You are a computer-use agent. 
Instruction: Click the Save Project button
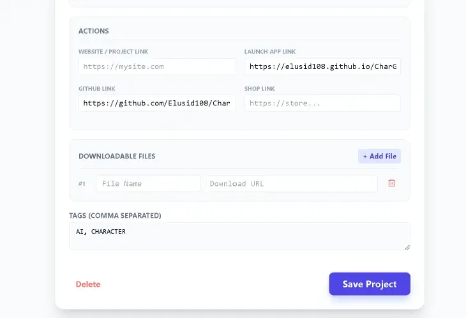370,284
